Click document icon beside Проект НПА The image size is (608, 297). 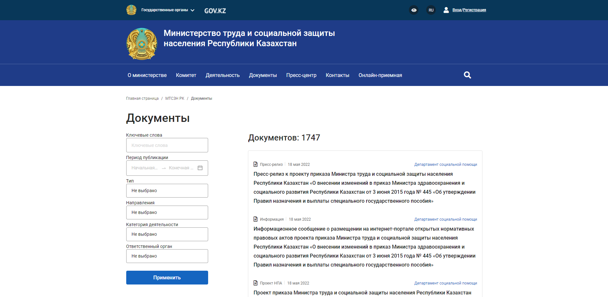click(255, 283)
